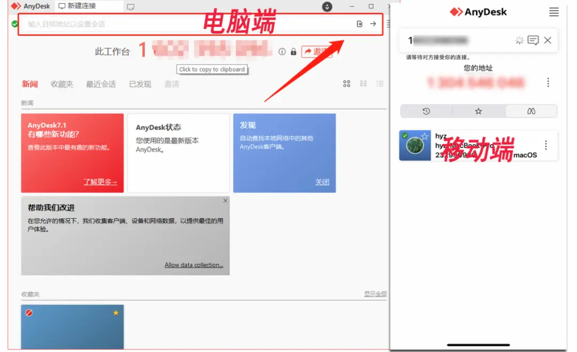Click the lock icon beside the workspace ID
Viewport: 577px width, 352px height.
[x=293, y=52]
